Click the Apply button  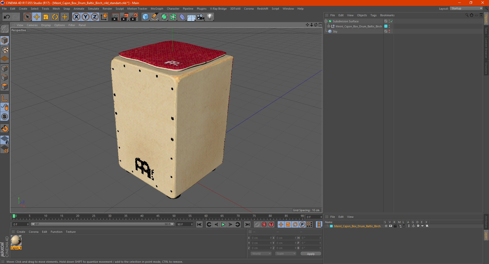pyautogui.click(x=311, y=254)
